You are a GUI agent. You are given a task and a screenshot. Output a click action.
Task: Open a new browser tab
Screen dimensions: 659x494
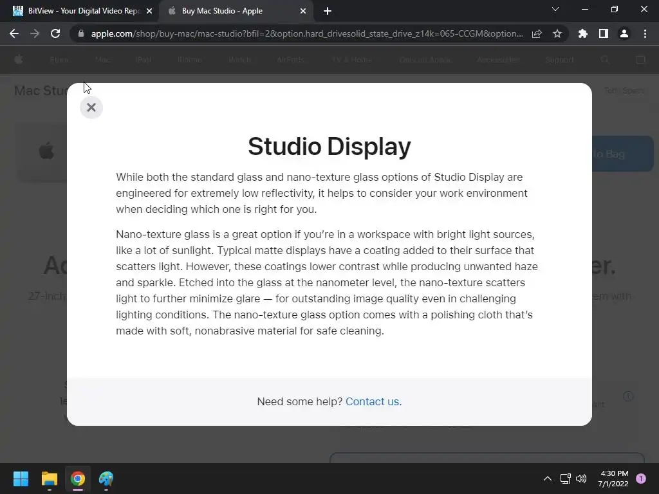coord(328,12)
